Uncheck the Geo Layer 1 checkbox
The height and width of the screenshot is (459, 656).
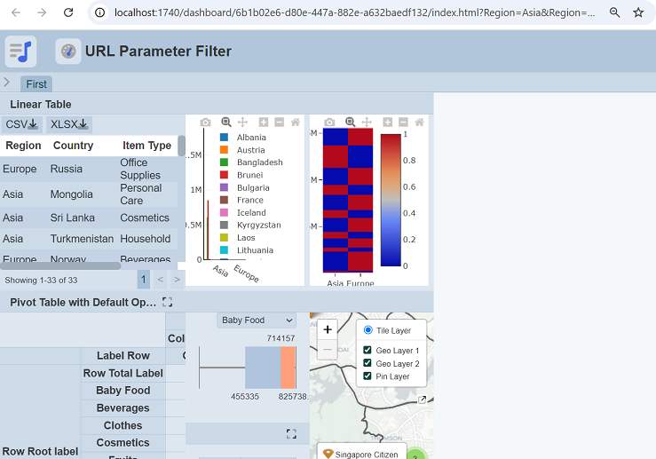pos(368,351)
